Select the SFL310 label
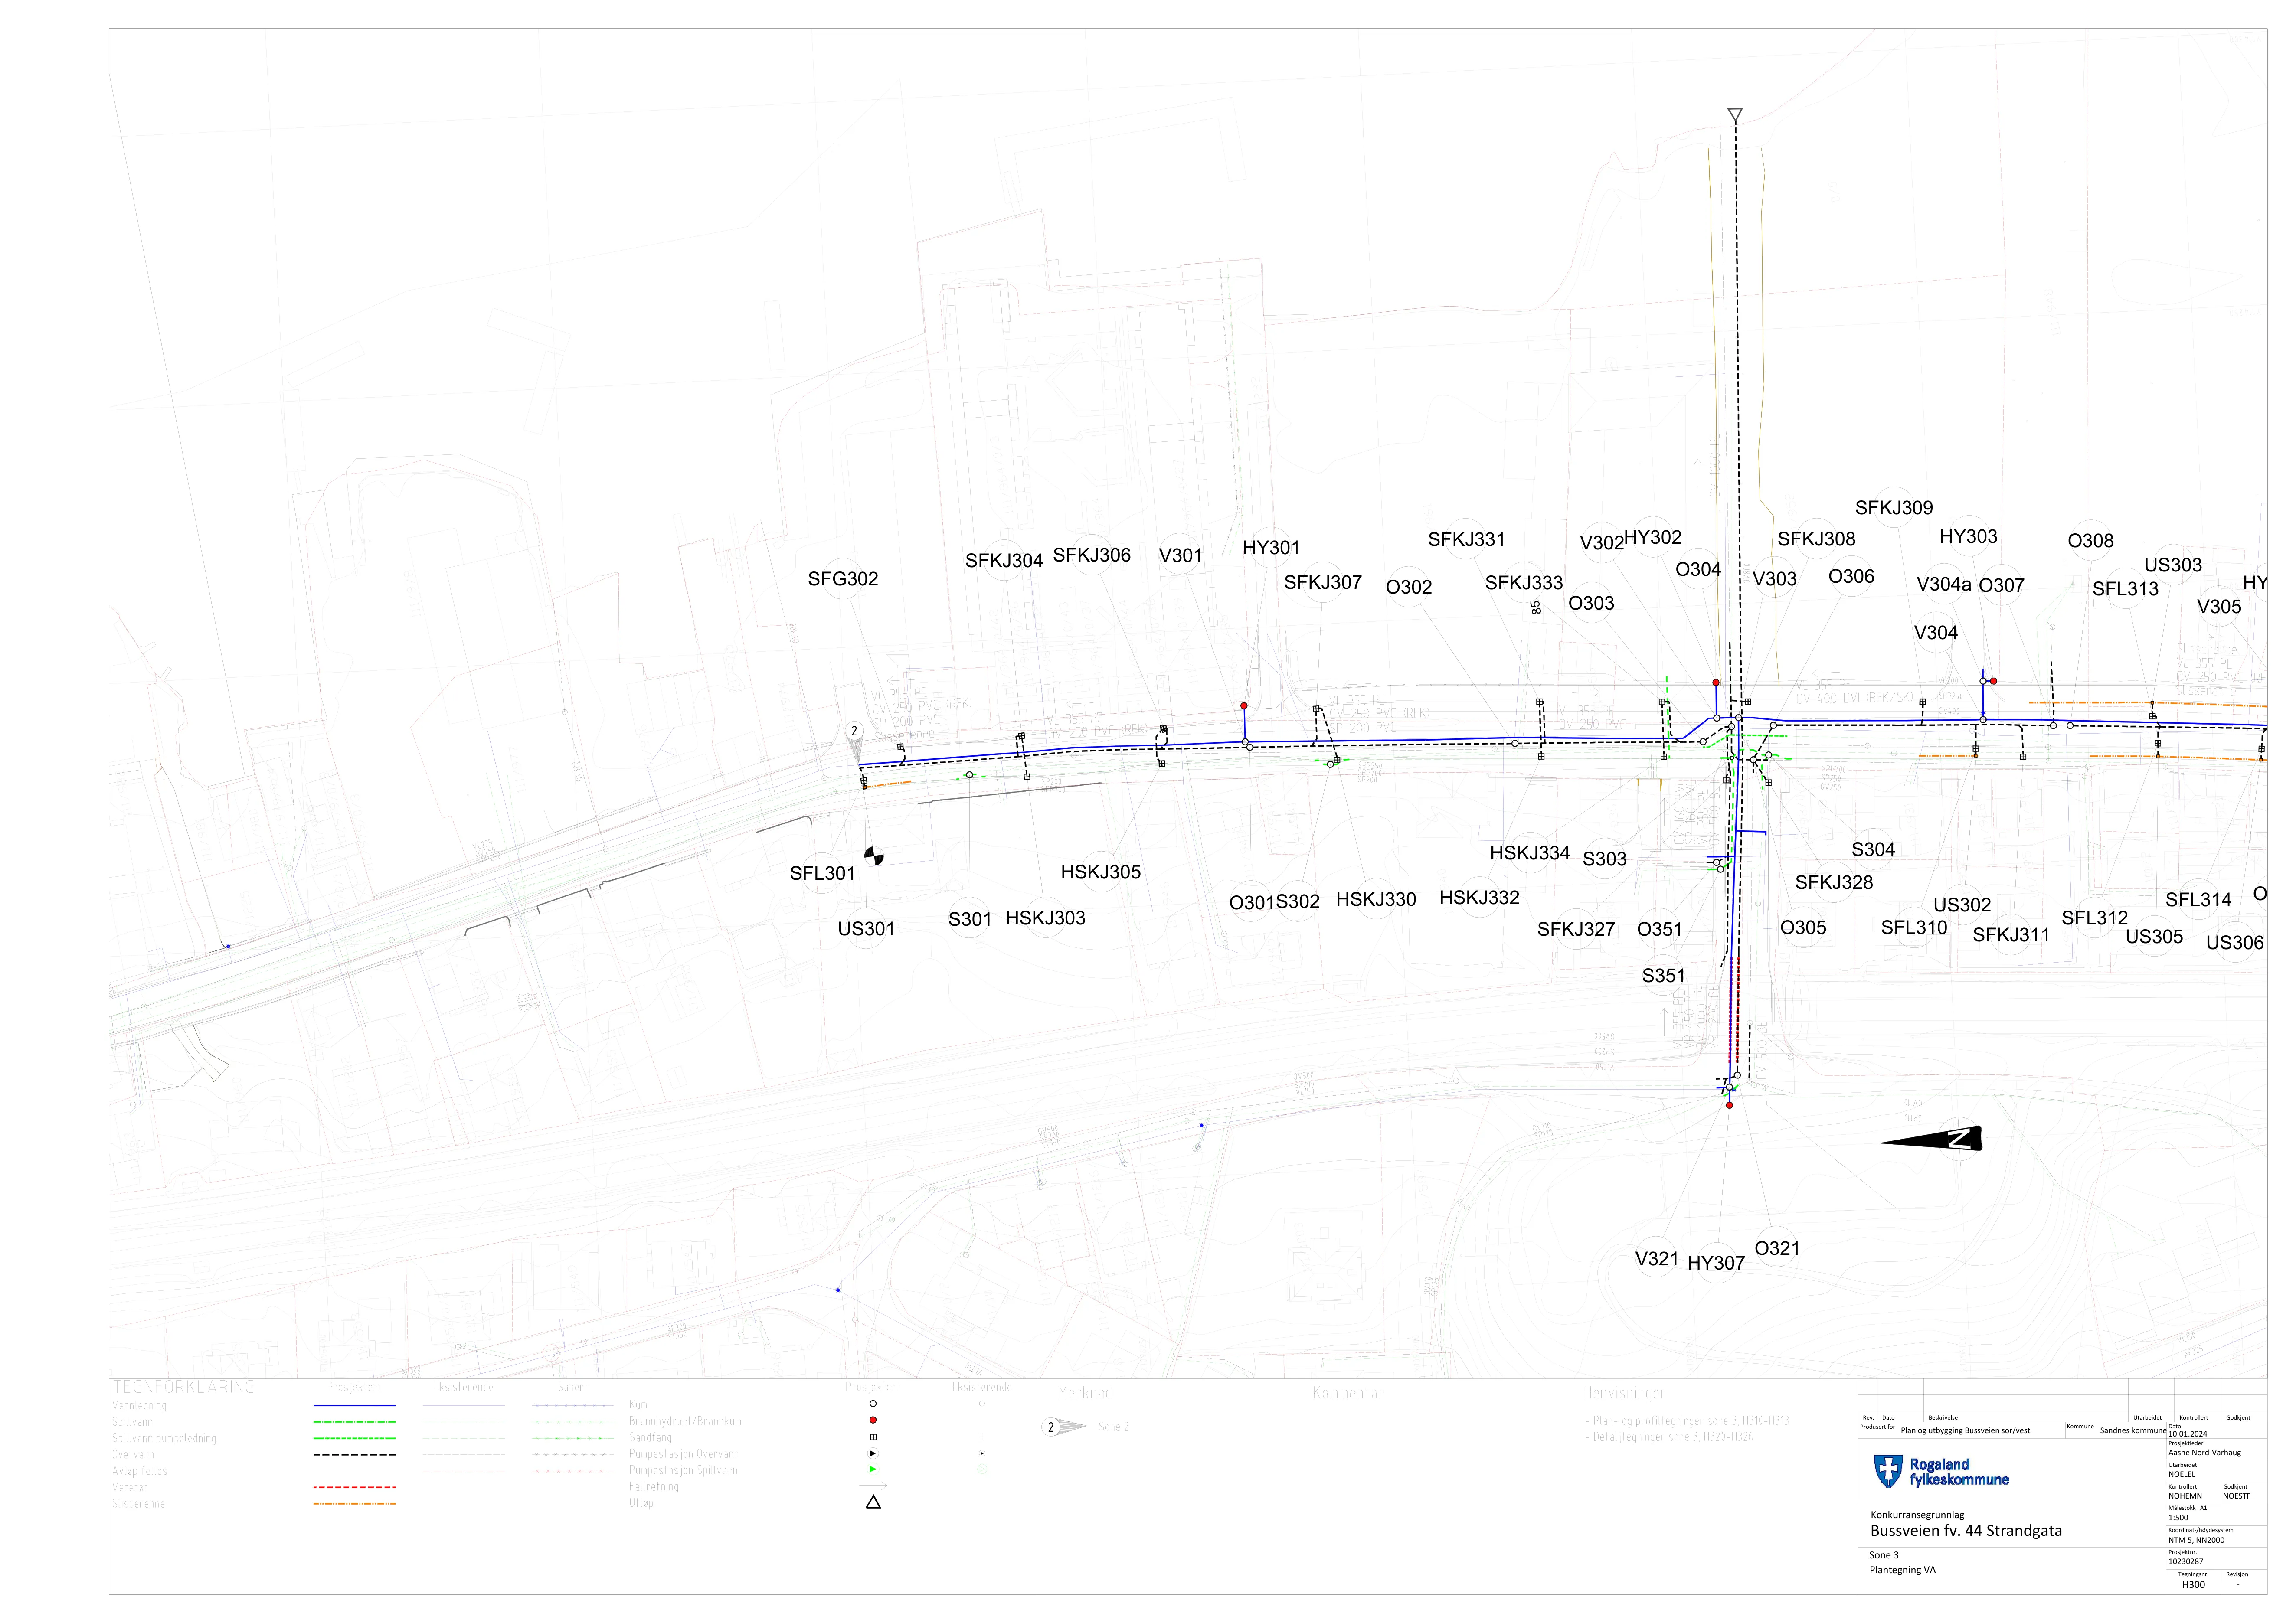The width and height of the screenshot is (2296, 1623). pos(1914,928)
